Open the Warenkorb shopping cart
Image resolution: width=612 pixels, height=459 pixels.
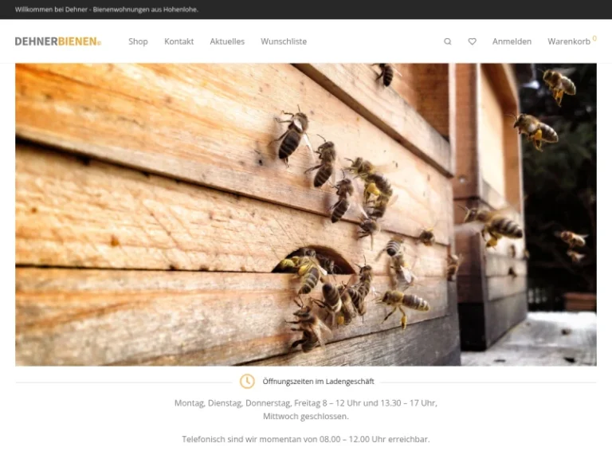(x=568, y=41)
